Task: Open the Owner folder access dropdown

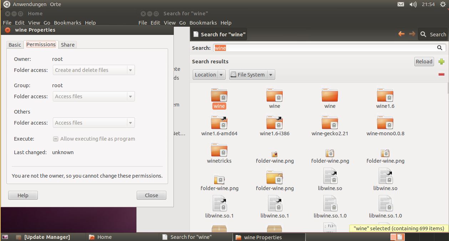Action: (x=94, y=70)
